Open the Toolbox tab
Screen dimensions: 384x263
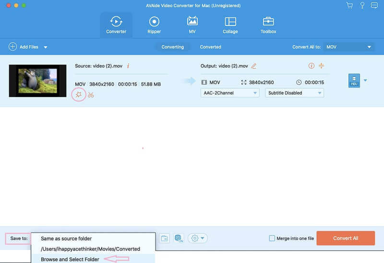coord(268,25)
